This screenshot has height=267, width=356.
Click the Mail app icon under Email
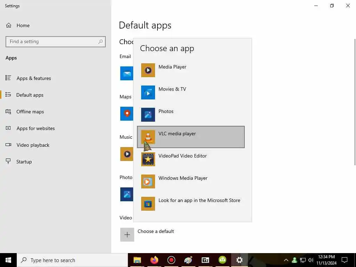click(127, 73)
